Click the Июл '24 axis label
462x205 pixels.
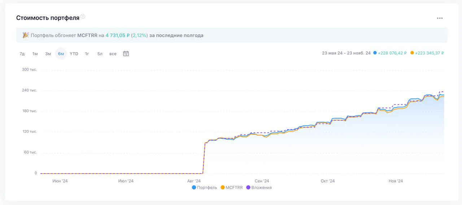pyautogui.click(x=126, y=181)
